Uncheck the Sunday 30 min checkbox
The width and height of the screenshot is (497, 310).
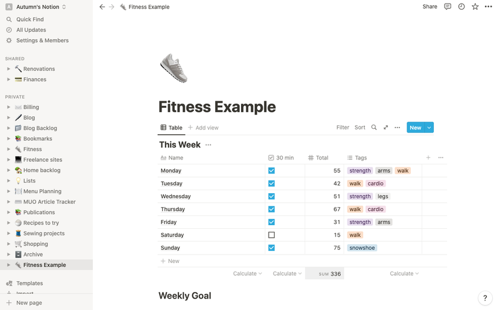point(271,247)
